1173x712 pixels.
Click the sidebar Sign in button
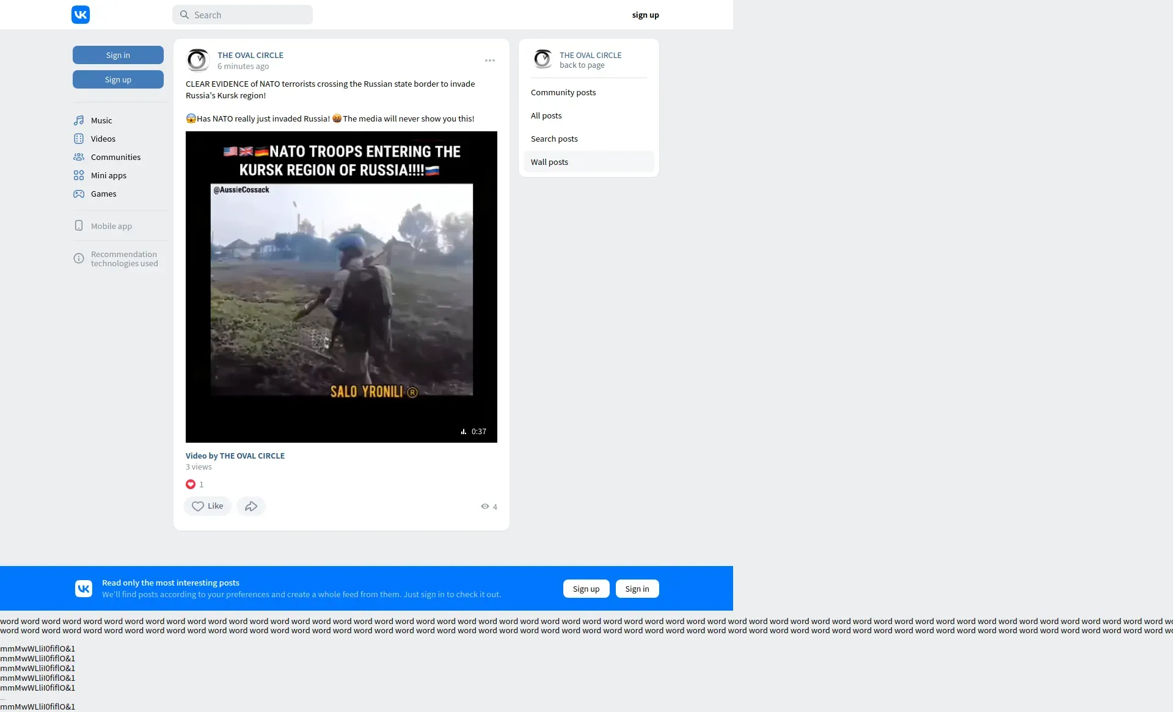[x=118, y=55]
